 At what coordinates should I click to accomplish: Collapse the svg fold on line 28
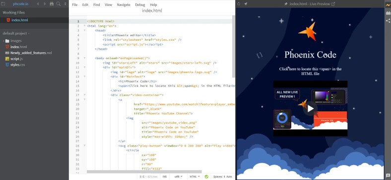tap(84, 146)
